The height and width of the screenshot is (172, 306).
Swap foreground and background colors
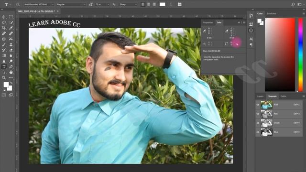(11, 83)
